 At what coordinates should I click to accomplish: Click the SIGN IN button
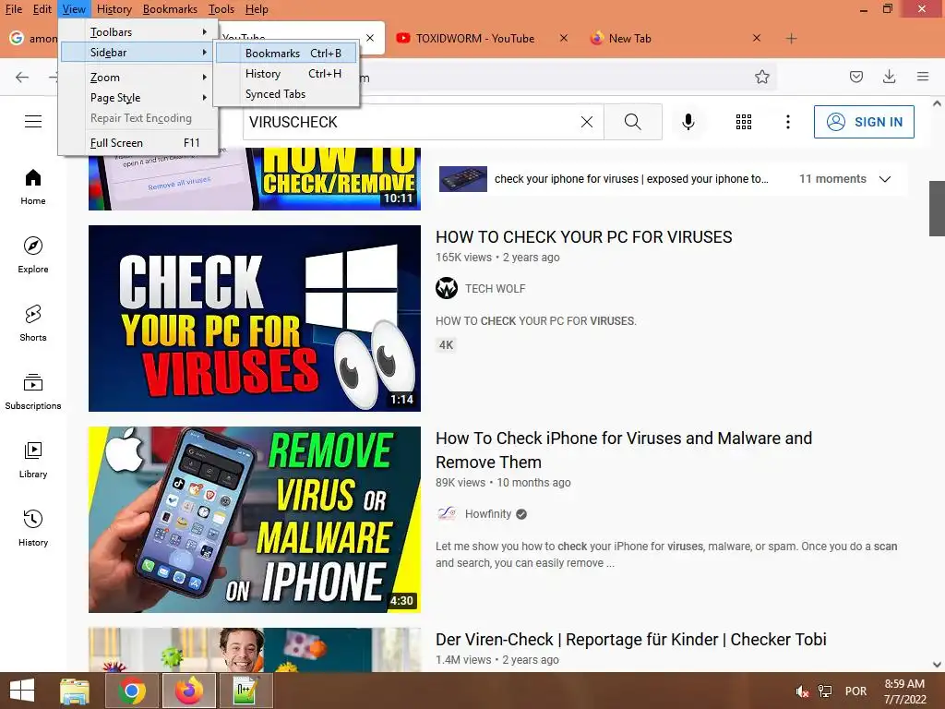[x=864, y=122]
